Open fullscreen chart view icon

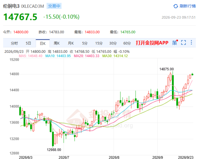coord(184,43)
